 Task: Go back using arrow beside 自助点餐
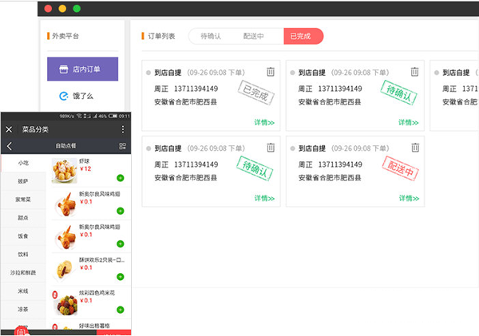point(10,146)
